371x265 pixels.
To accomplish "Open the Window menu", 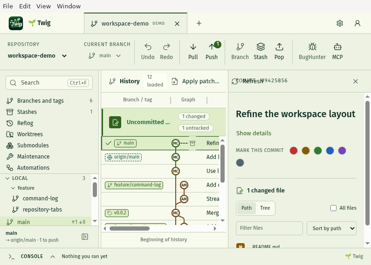I will 69,6.
